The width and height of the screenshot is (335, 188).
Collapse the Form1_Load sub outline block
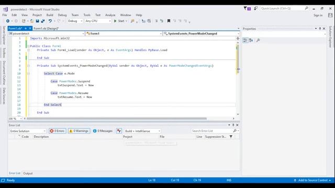[x=28, y=50]
